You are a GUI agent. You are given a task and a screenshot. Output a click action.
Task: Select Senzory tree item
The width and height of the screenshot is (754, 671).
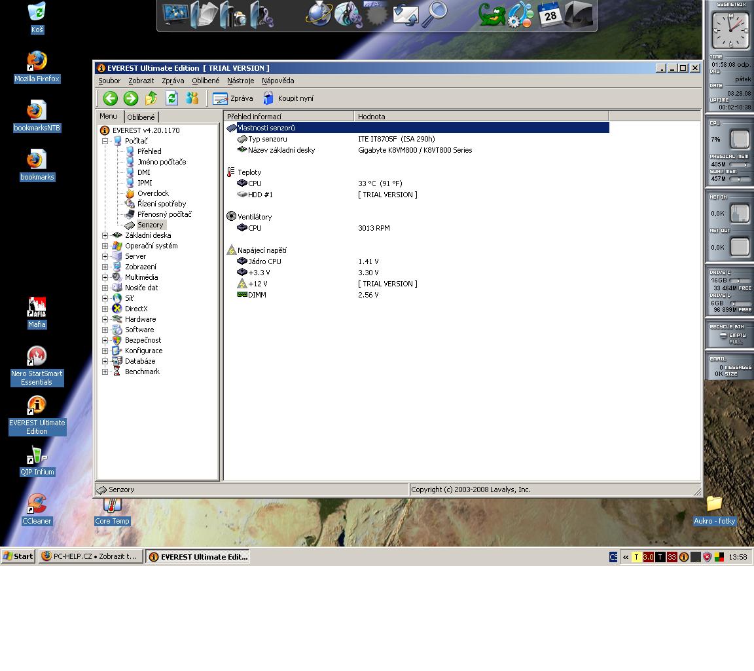[x=151, y=225]
